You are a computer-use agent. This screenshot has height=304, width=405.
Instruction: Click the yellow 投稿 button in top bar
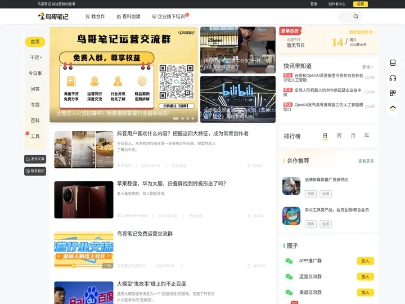tap(361, 4)
